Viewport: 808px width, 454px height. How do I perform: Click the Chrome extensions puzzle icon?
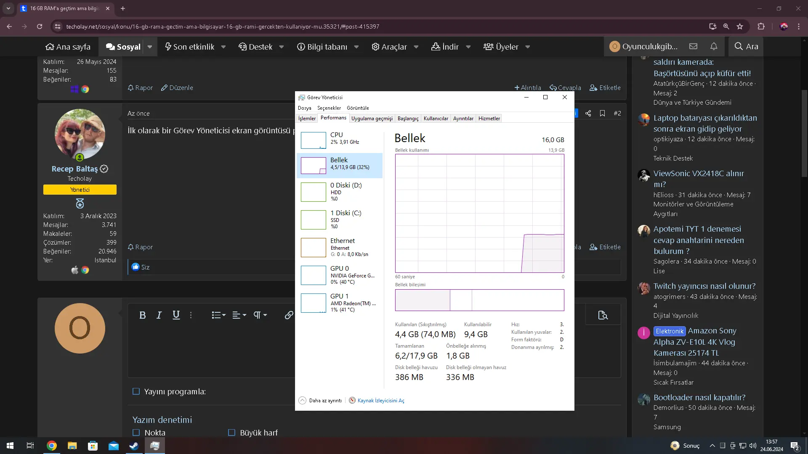tap(761, 26)
